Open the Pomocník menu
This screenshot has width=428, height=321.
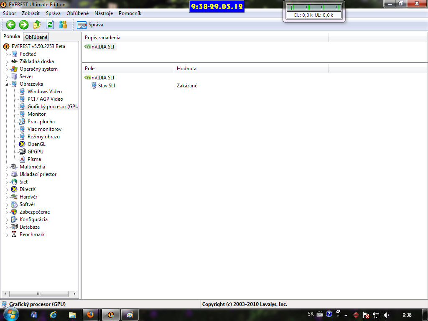point(130,13)
